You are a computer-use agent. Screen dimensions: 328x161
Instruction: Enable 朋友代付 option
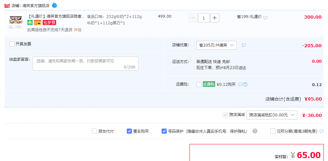pos(94,131)
